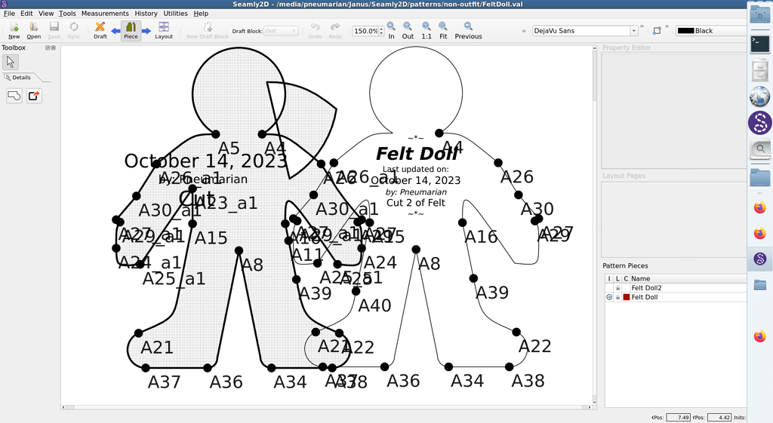Open the DejaVu Sans font dropdown

(633, 31)
